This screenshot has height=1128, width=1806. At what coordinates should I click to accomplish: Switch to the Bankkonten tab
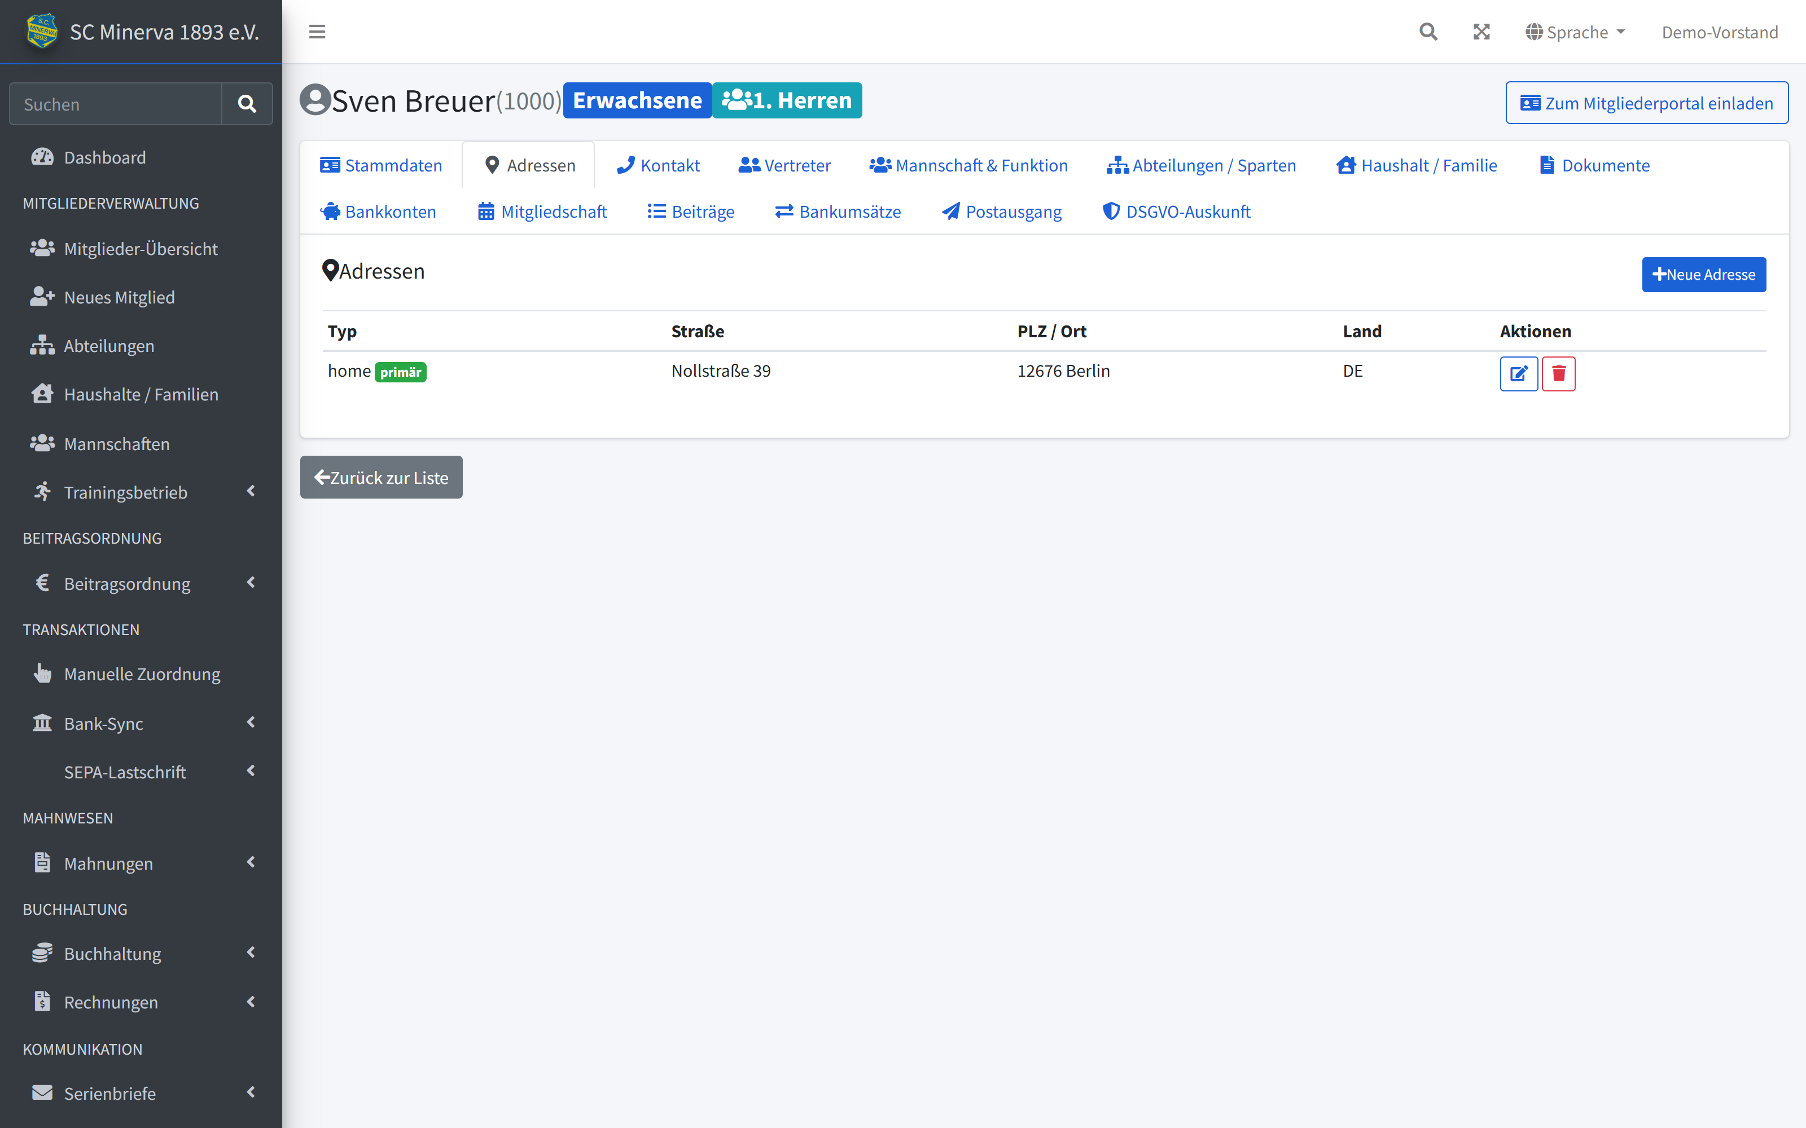(378, 211)
